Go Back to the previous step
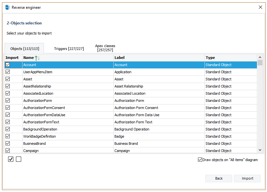 219,178
